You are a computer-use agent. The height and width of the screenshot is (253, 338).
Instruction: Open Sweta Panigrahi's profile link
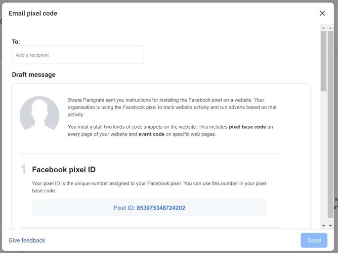click(x=86, y=100)
